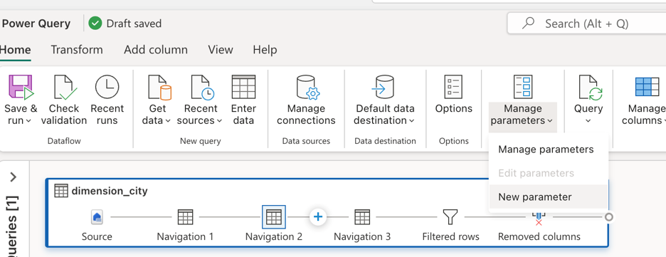Click the Manage parameters ribbon icon
666x257 pixels.
pyautogui.click(x=522, y=87)
